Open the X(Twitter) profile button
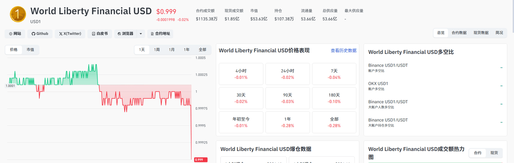This screenshot has width=514, height=163. (70, 34)
